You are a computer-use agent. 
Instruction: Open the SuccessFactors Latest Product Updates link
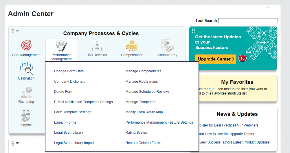pyautogui.click(x=234, y=142)
